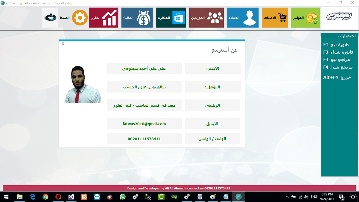Open the الأصناف (Items) cart icon
This screenshot has height=202, width=359.
pos(274,18)
